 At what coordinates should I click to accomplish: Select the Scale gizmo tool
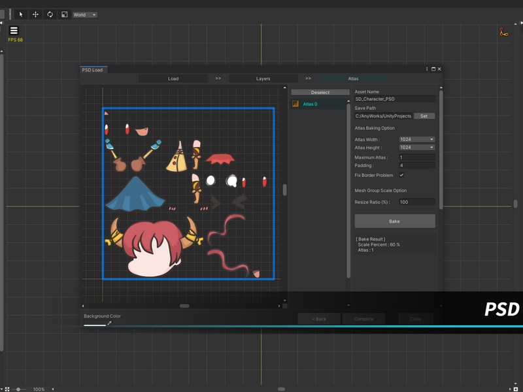coord(64,14)
